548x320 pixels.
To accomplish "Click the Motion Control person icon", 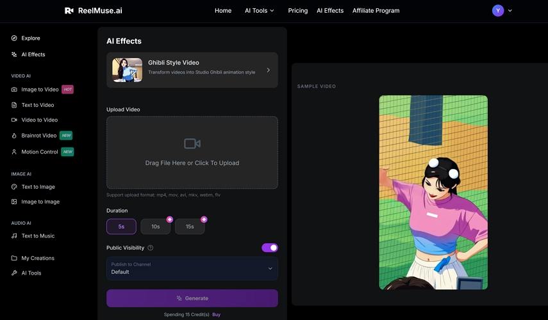I will [14, 152].
